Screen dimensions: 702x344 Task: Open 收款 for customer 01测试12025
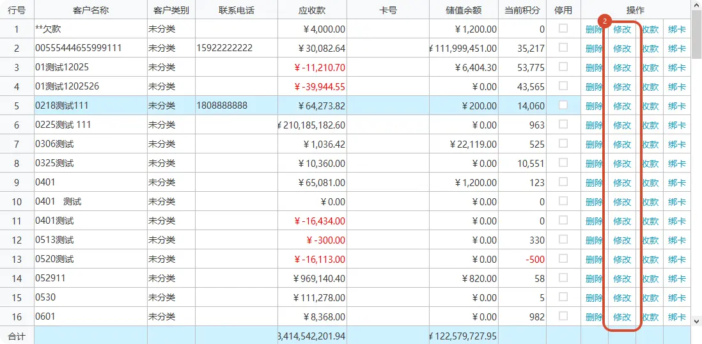point(650,68)
